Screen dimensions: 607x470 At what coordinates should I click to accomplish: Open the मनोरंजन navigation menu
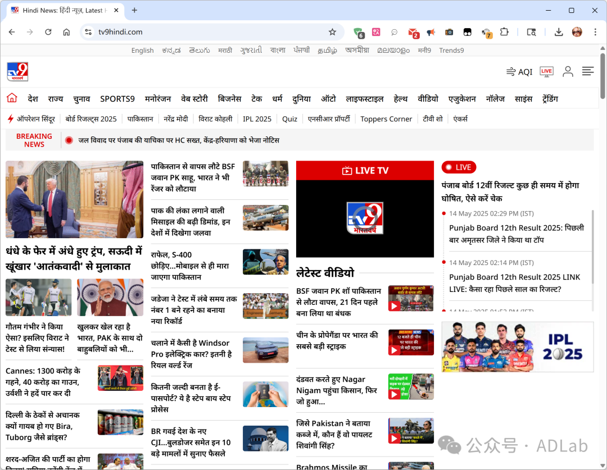tap(158, 99)
